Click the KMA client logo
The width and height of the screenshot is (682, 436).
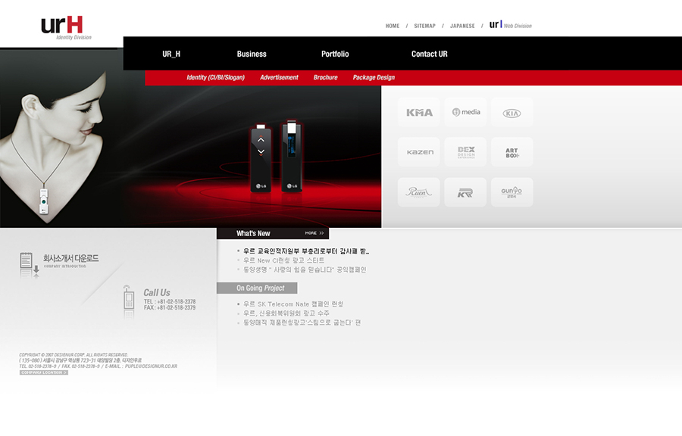[419, 112]
